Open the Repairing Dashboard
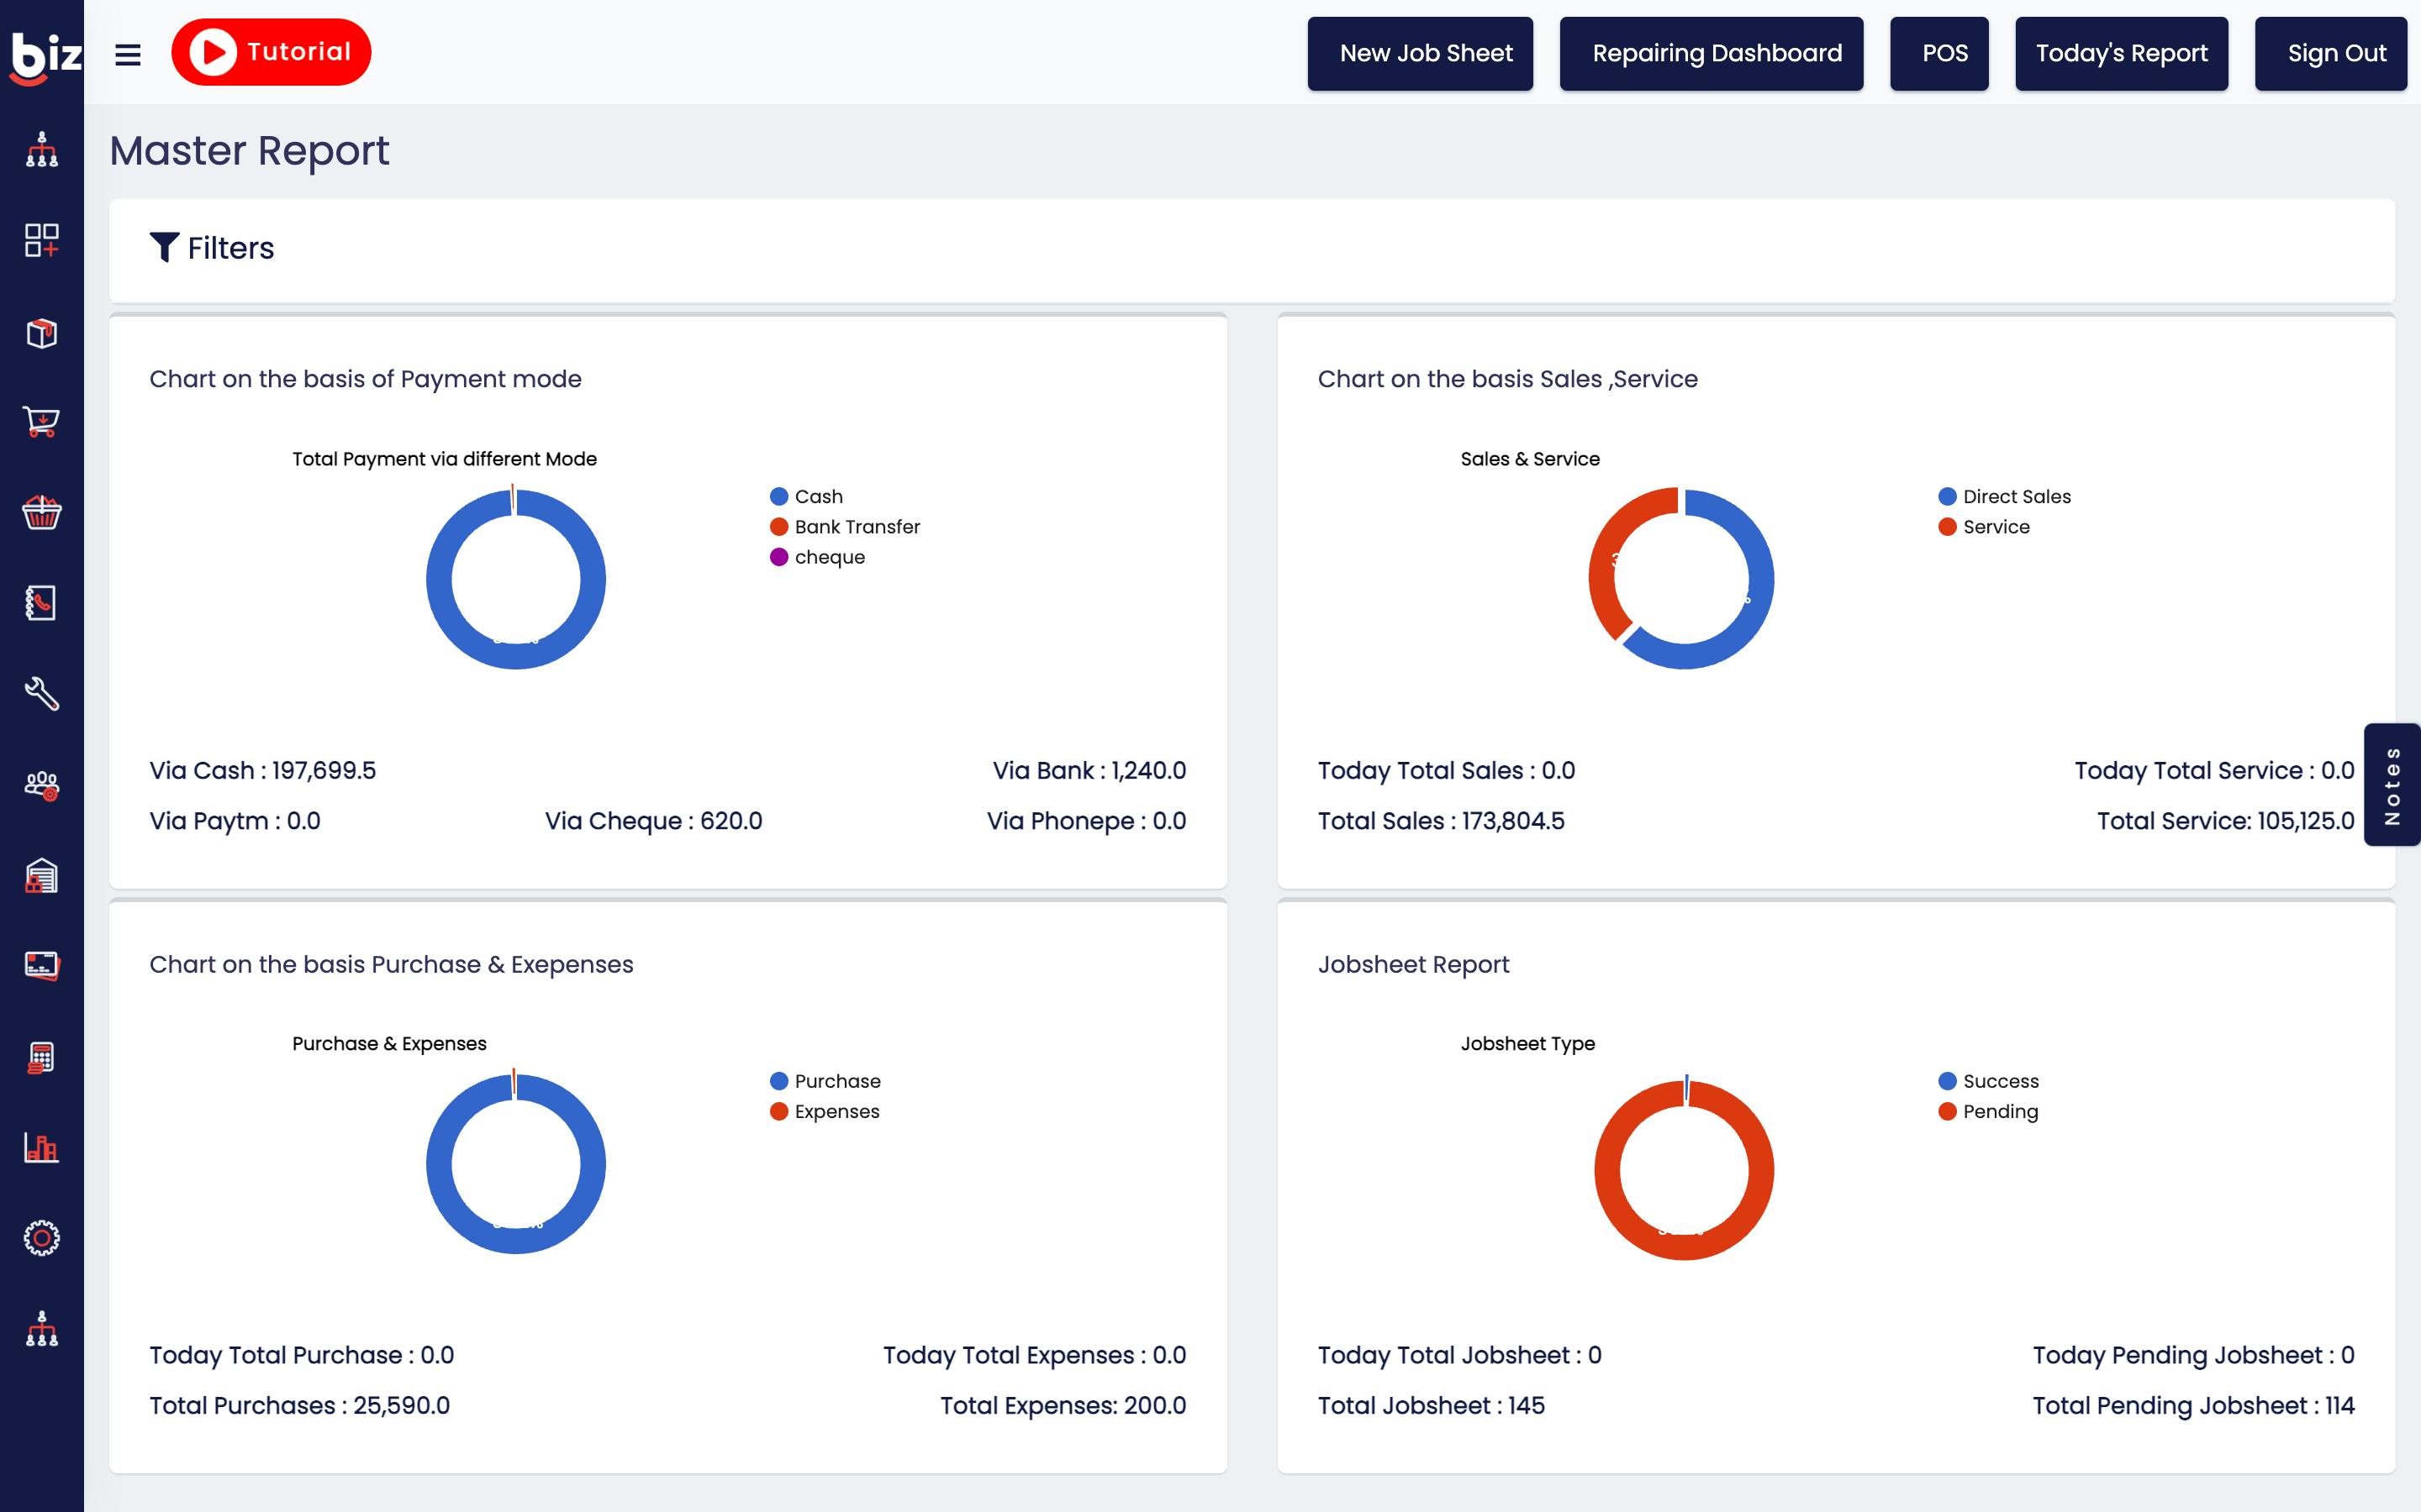This screenshot has width=2421, height=1512. pos(1711,53)
